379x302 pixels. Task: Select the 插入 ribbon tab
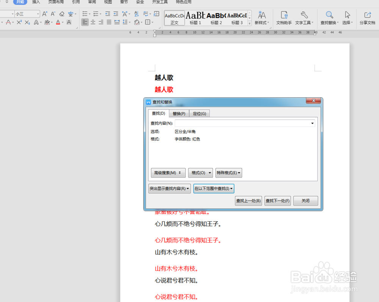36,2
